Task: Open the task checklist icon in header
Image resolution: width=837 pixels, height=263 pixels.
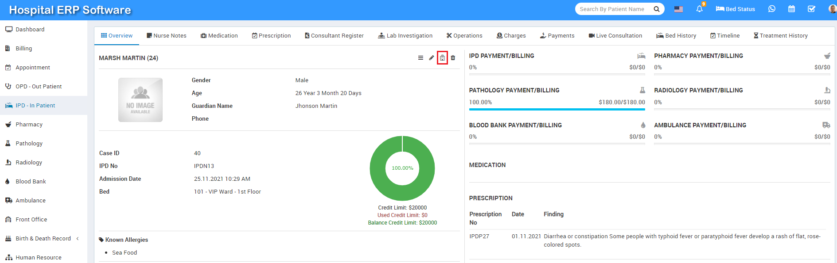Action: [811, 9]
